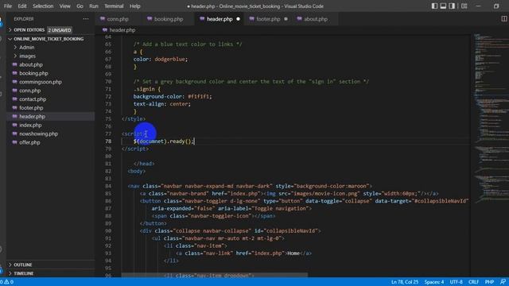Click unsaved dot on footer.php tab
This screenshot has width=509, height=286.
click(x=286, y=19)
